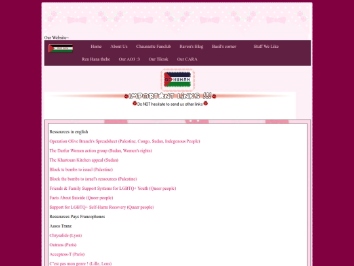Open Block te bombs to israel link
This screenshot has height=266, width=354.
tap(81, 169)
